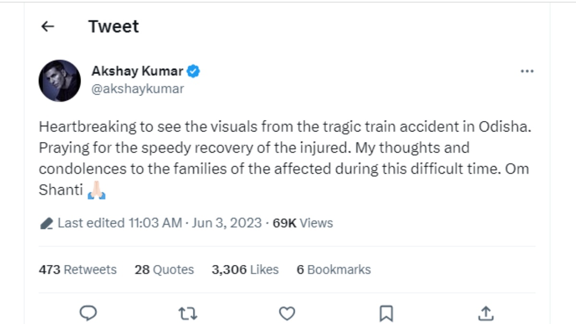Click the retweet icon
Viewport: 576px width, 324px height.
coord(187,313)
